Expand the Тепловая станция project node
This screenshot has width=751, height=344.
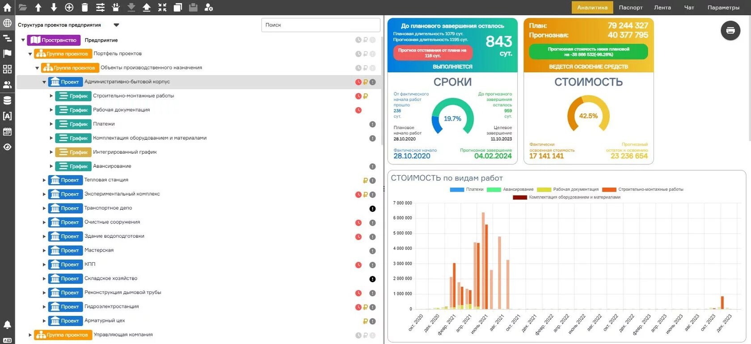(x=44, y=180)
